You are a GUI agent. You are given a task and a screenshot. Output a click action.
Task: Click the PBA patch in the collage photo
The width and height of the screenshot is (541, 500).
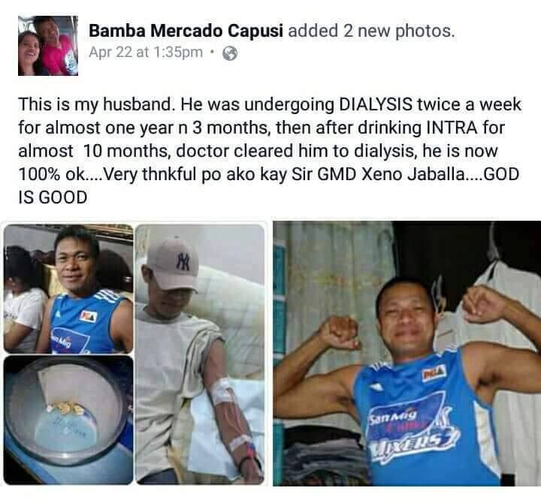point(89,316)
